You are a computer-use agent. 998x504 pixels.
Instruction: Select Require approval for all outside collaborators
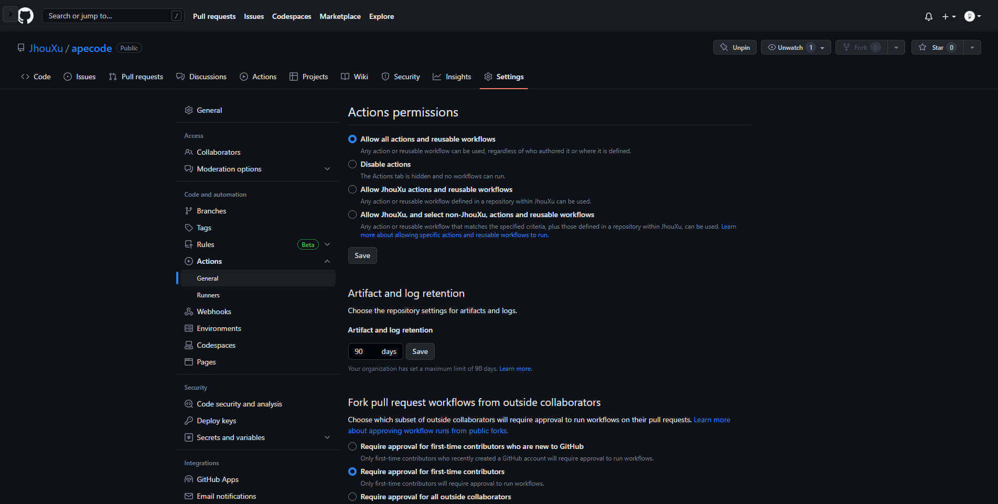tap(352, 497)
